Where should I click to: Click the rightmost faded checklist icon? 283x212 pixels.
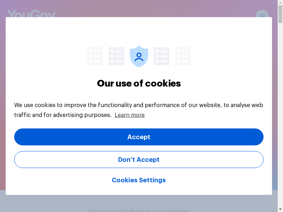coord(183,56)
